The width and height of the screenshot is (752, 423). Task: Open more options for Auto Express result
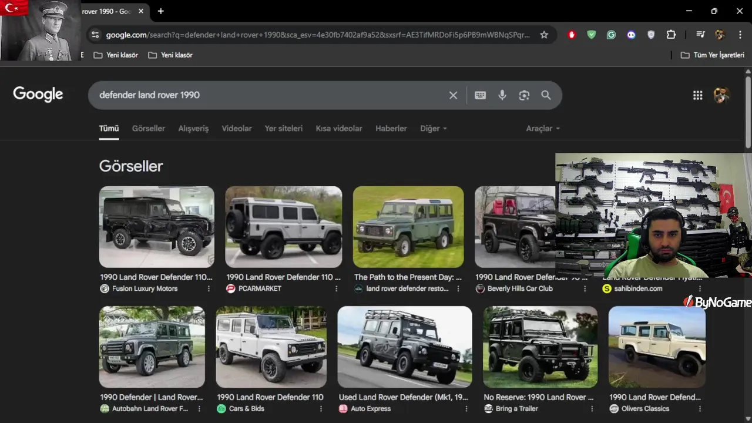coord(466,409)
